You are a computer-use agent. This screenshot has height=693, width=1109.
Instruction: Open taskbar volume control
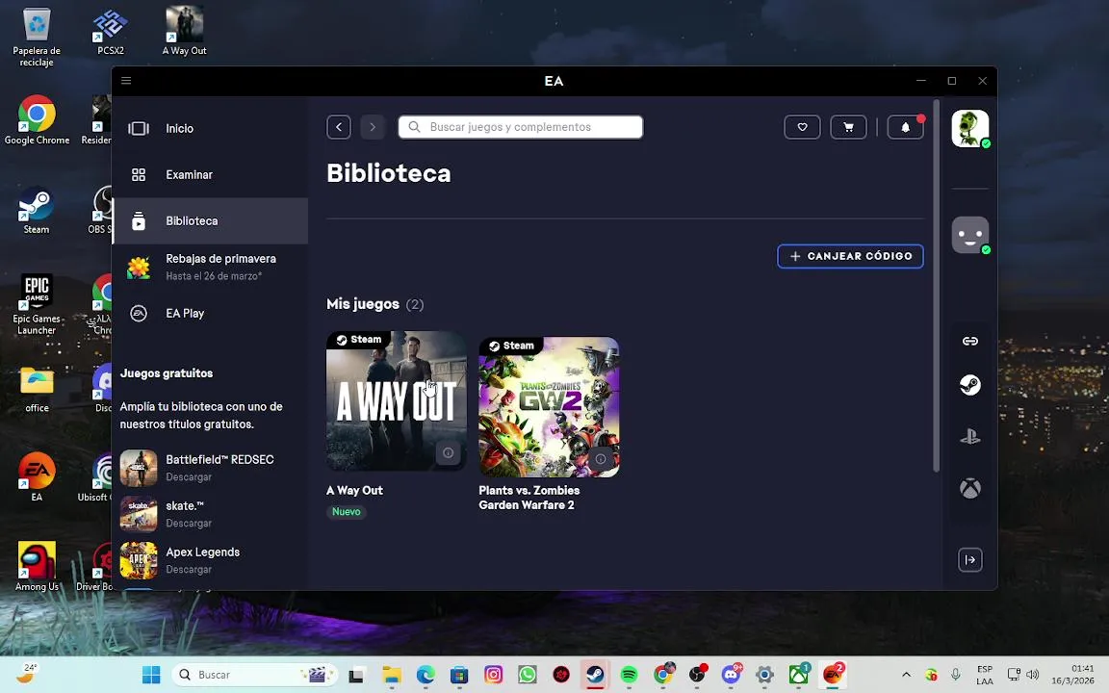1033,675
